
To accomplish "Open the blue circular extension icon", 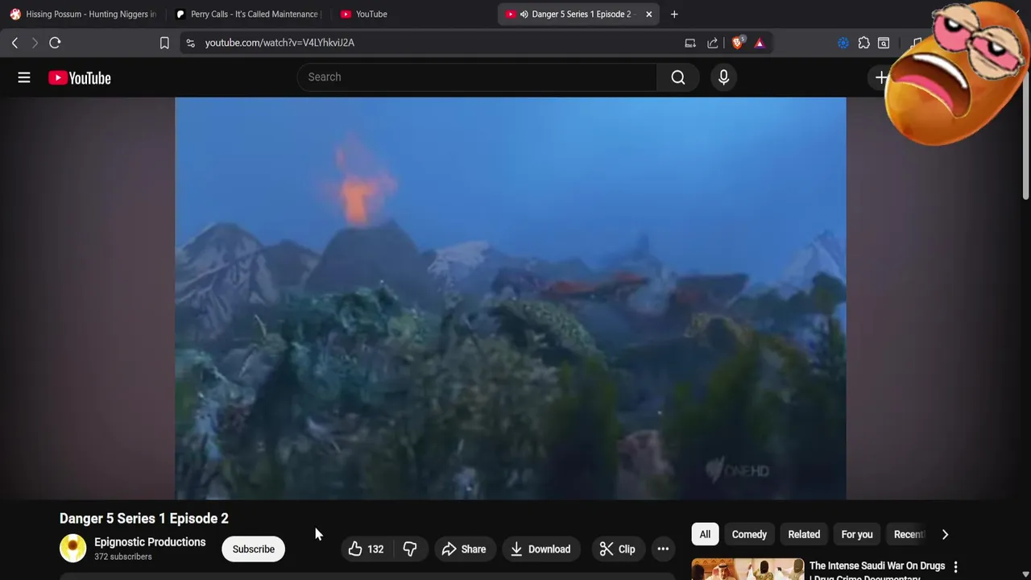I will (x=843, y=43).
